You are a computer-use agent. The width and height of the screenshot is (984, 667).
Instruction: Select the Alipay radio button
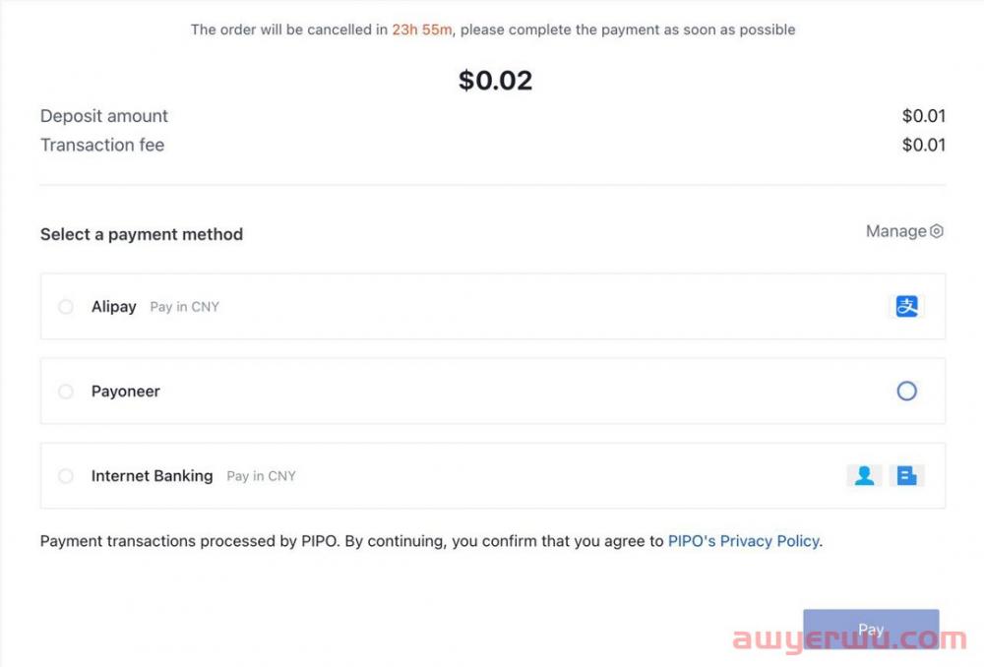pyautogui.click(x=66, y=307)
